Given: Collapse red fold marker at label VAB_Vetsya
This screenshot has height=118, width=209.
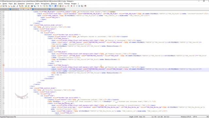Looking at the screenshot, I should point(4,65).
